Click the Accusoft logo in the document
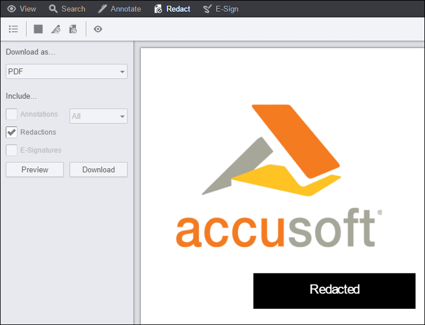This screenshot has width=425, height=325. pos(279,176)
